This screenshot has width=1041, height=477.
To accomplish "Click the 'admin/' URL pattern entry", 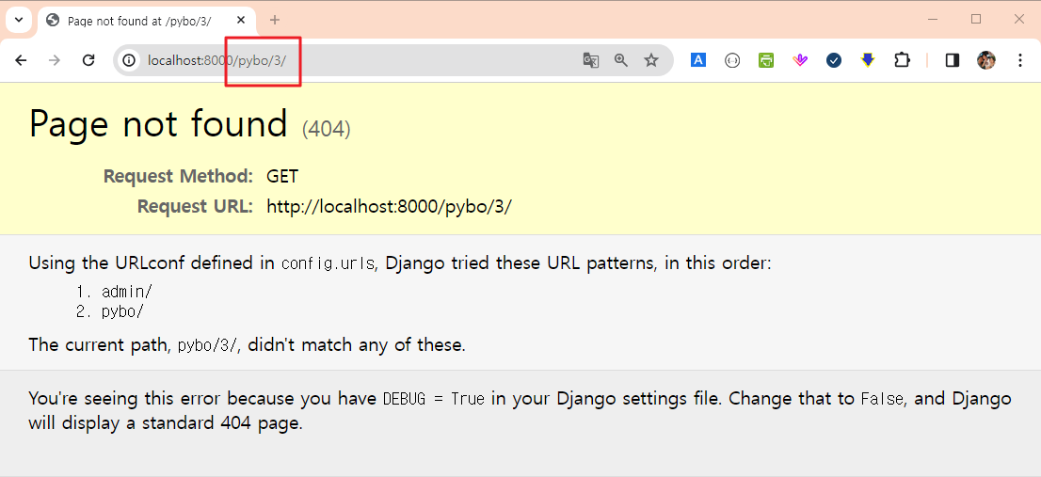I will (127, 292).
